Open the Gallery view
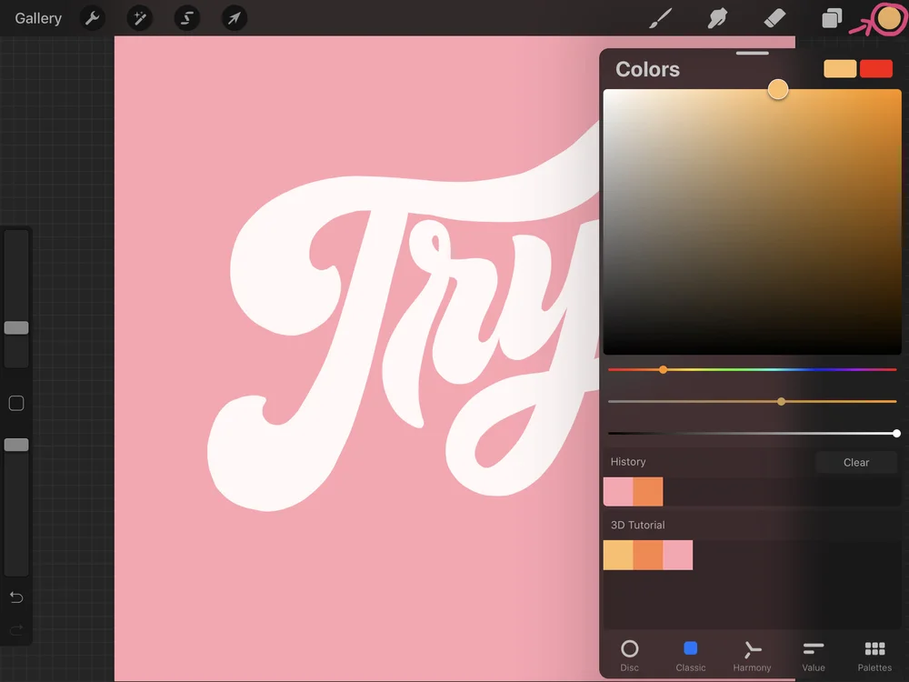 coord(36,18)
